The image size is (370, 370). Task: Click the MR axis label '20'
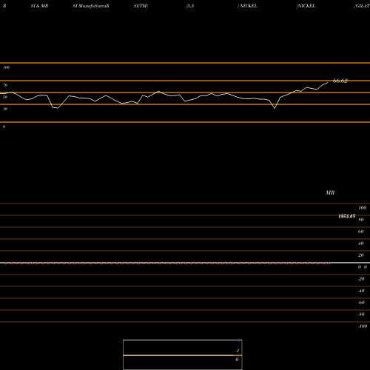[361, 255]
